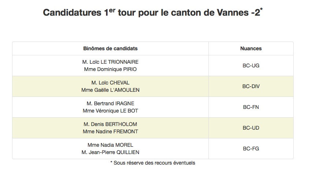Click the BC-UD nuance cell
This screenshot has height=173, width=309.
coord(251,128)
